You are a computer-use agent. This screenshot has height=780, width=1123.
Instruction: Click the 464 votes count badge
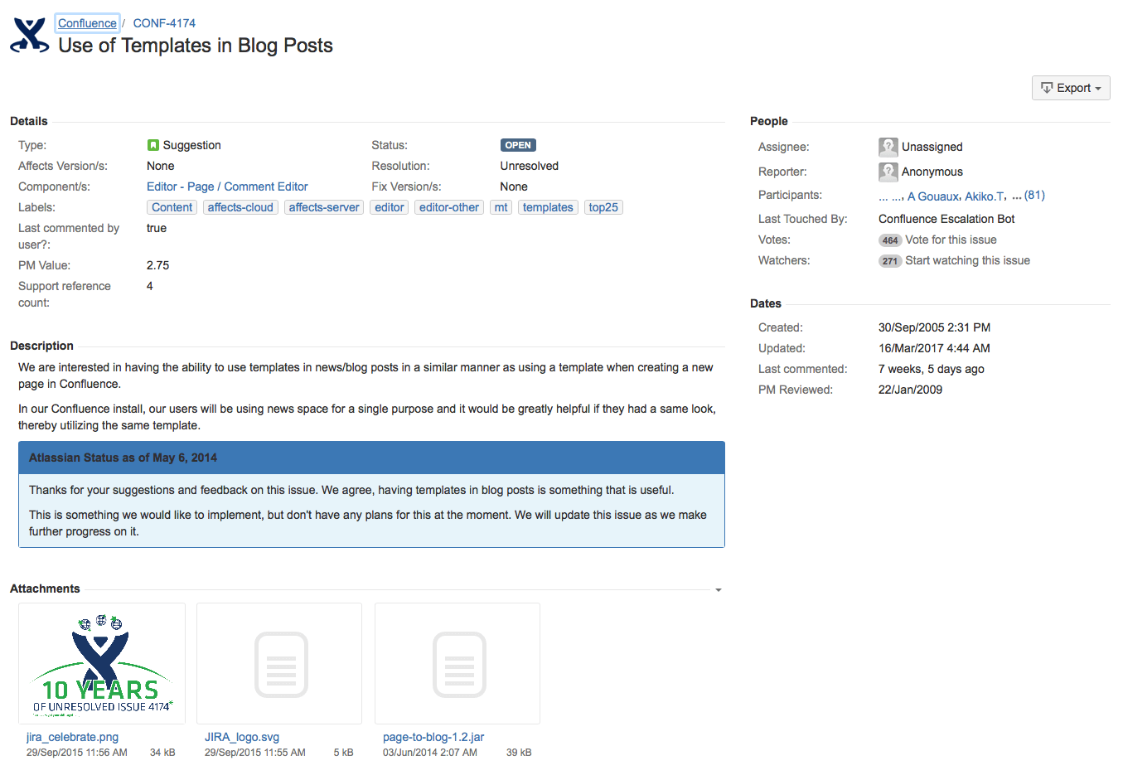889,240
